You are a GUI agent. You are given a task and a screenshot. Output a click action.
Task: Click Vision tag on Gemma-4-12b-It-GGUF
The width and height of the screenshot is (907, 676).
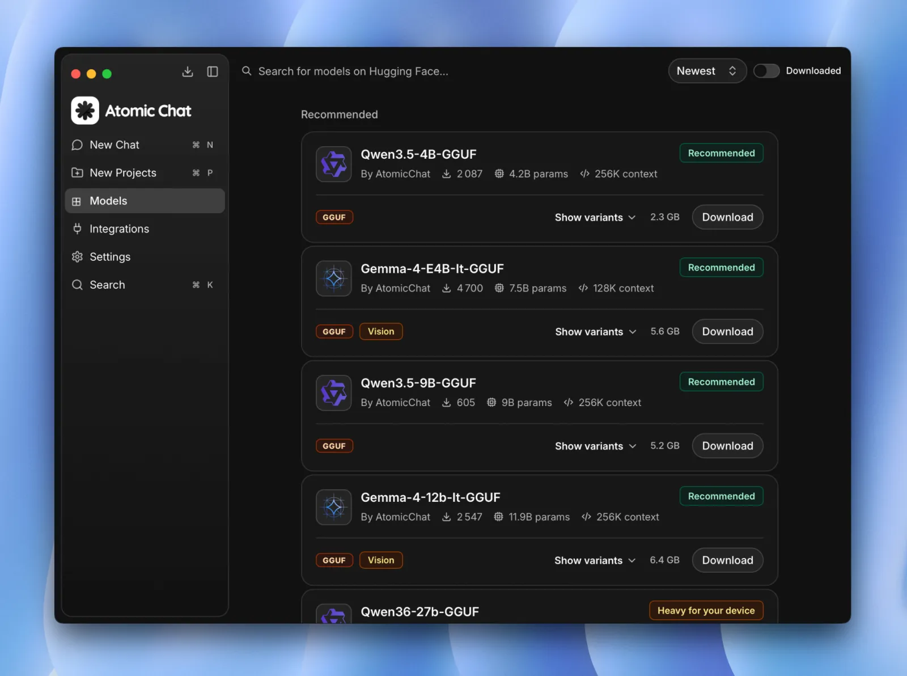coord(381,560)
